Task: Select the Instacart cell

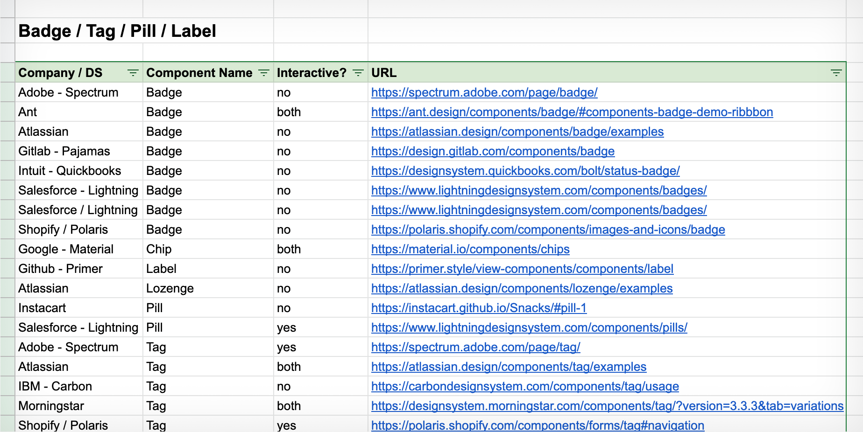Action: pos(79,308)
